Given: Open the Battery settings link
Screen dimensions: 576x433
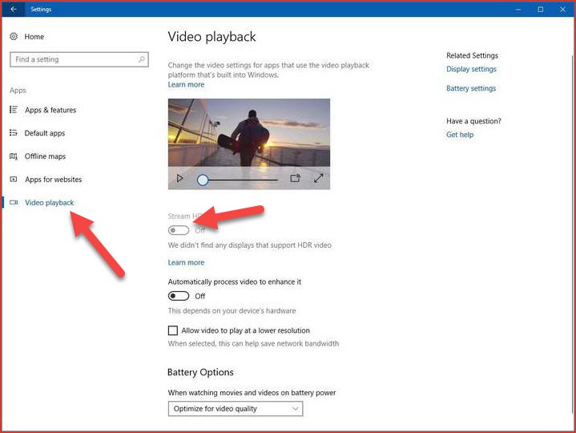Looking at the screenshot, I should 470,88.
